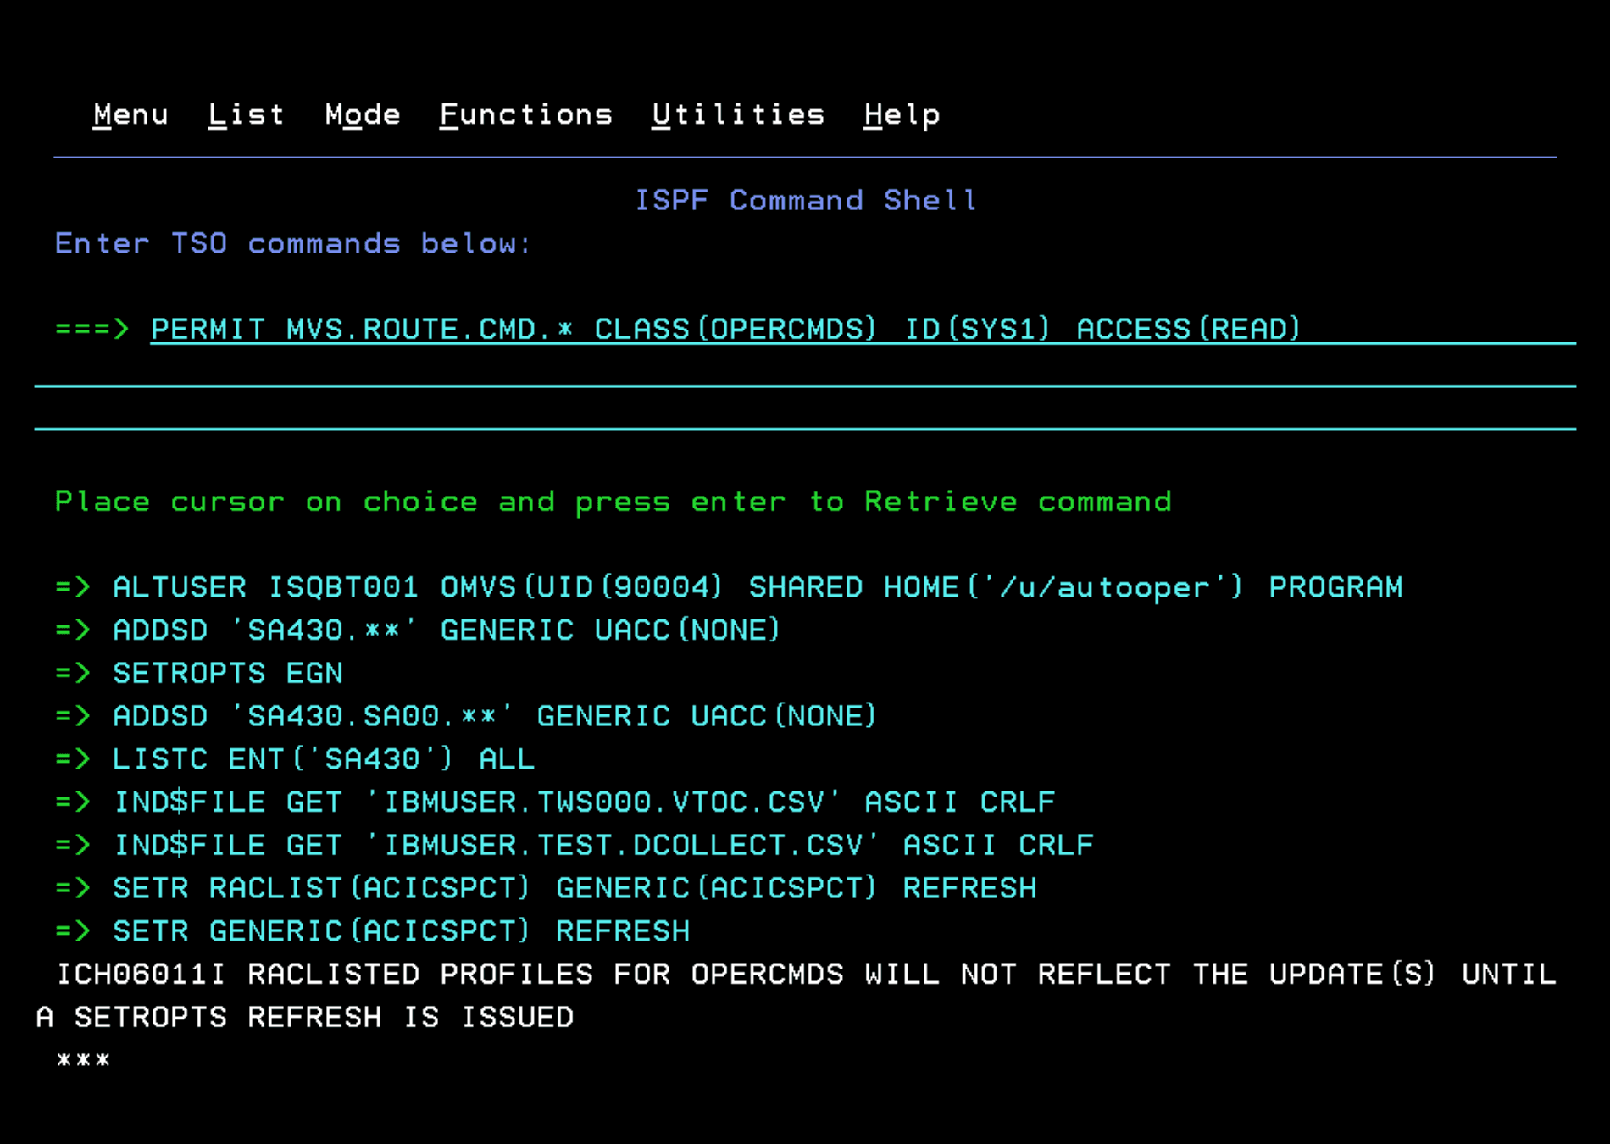The image size is (1610, 1144).
Task: Click the ===> command prompt arrow
Action: (92, 329)
